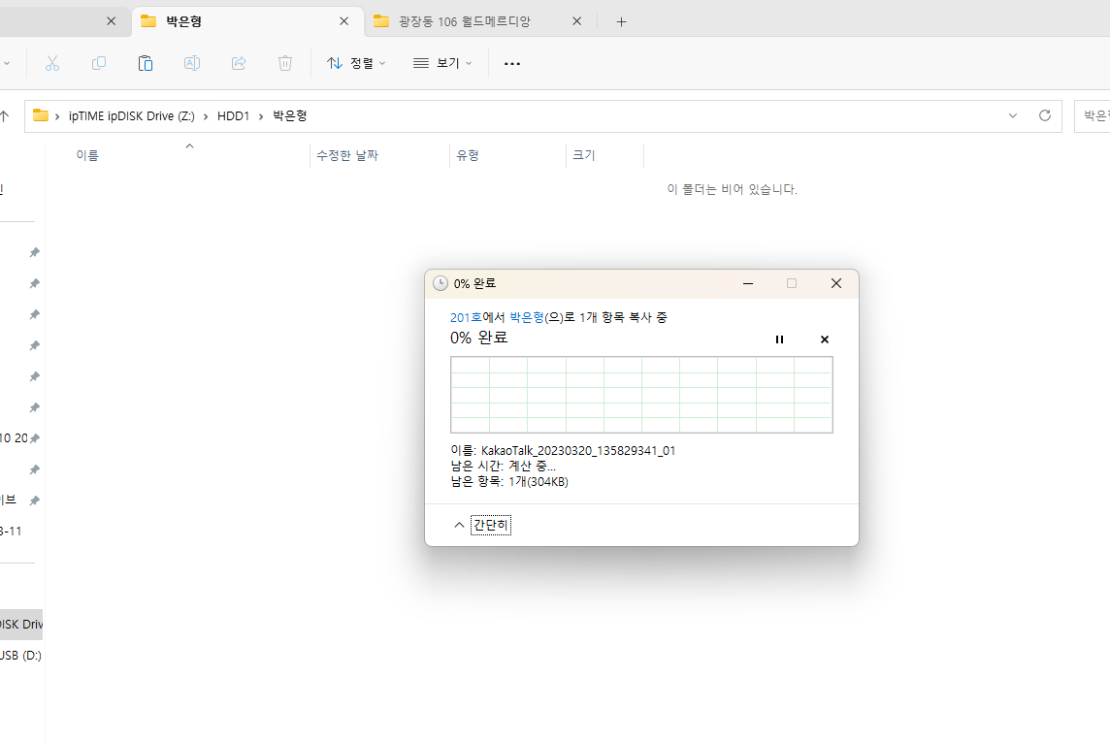
Task: Open the address bar history dropdown
Action: pos(1013,116)
